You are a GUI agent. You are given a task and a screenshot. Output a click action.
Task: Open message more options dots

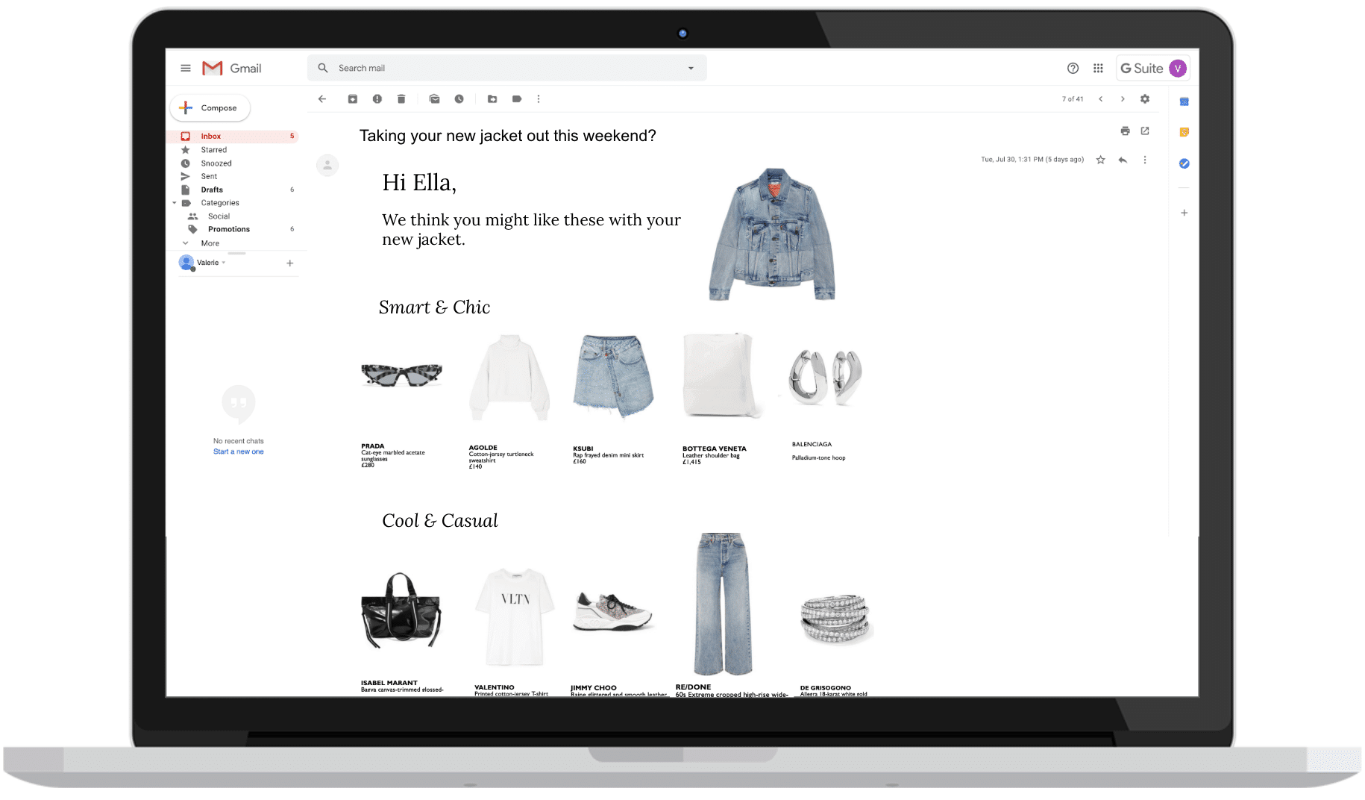coord(1145,160)
